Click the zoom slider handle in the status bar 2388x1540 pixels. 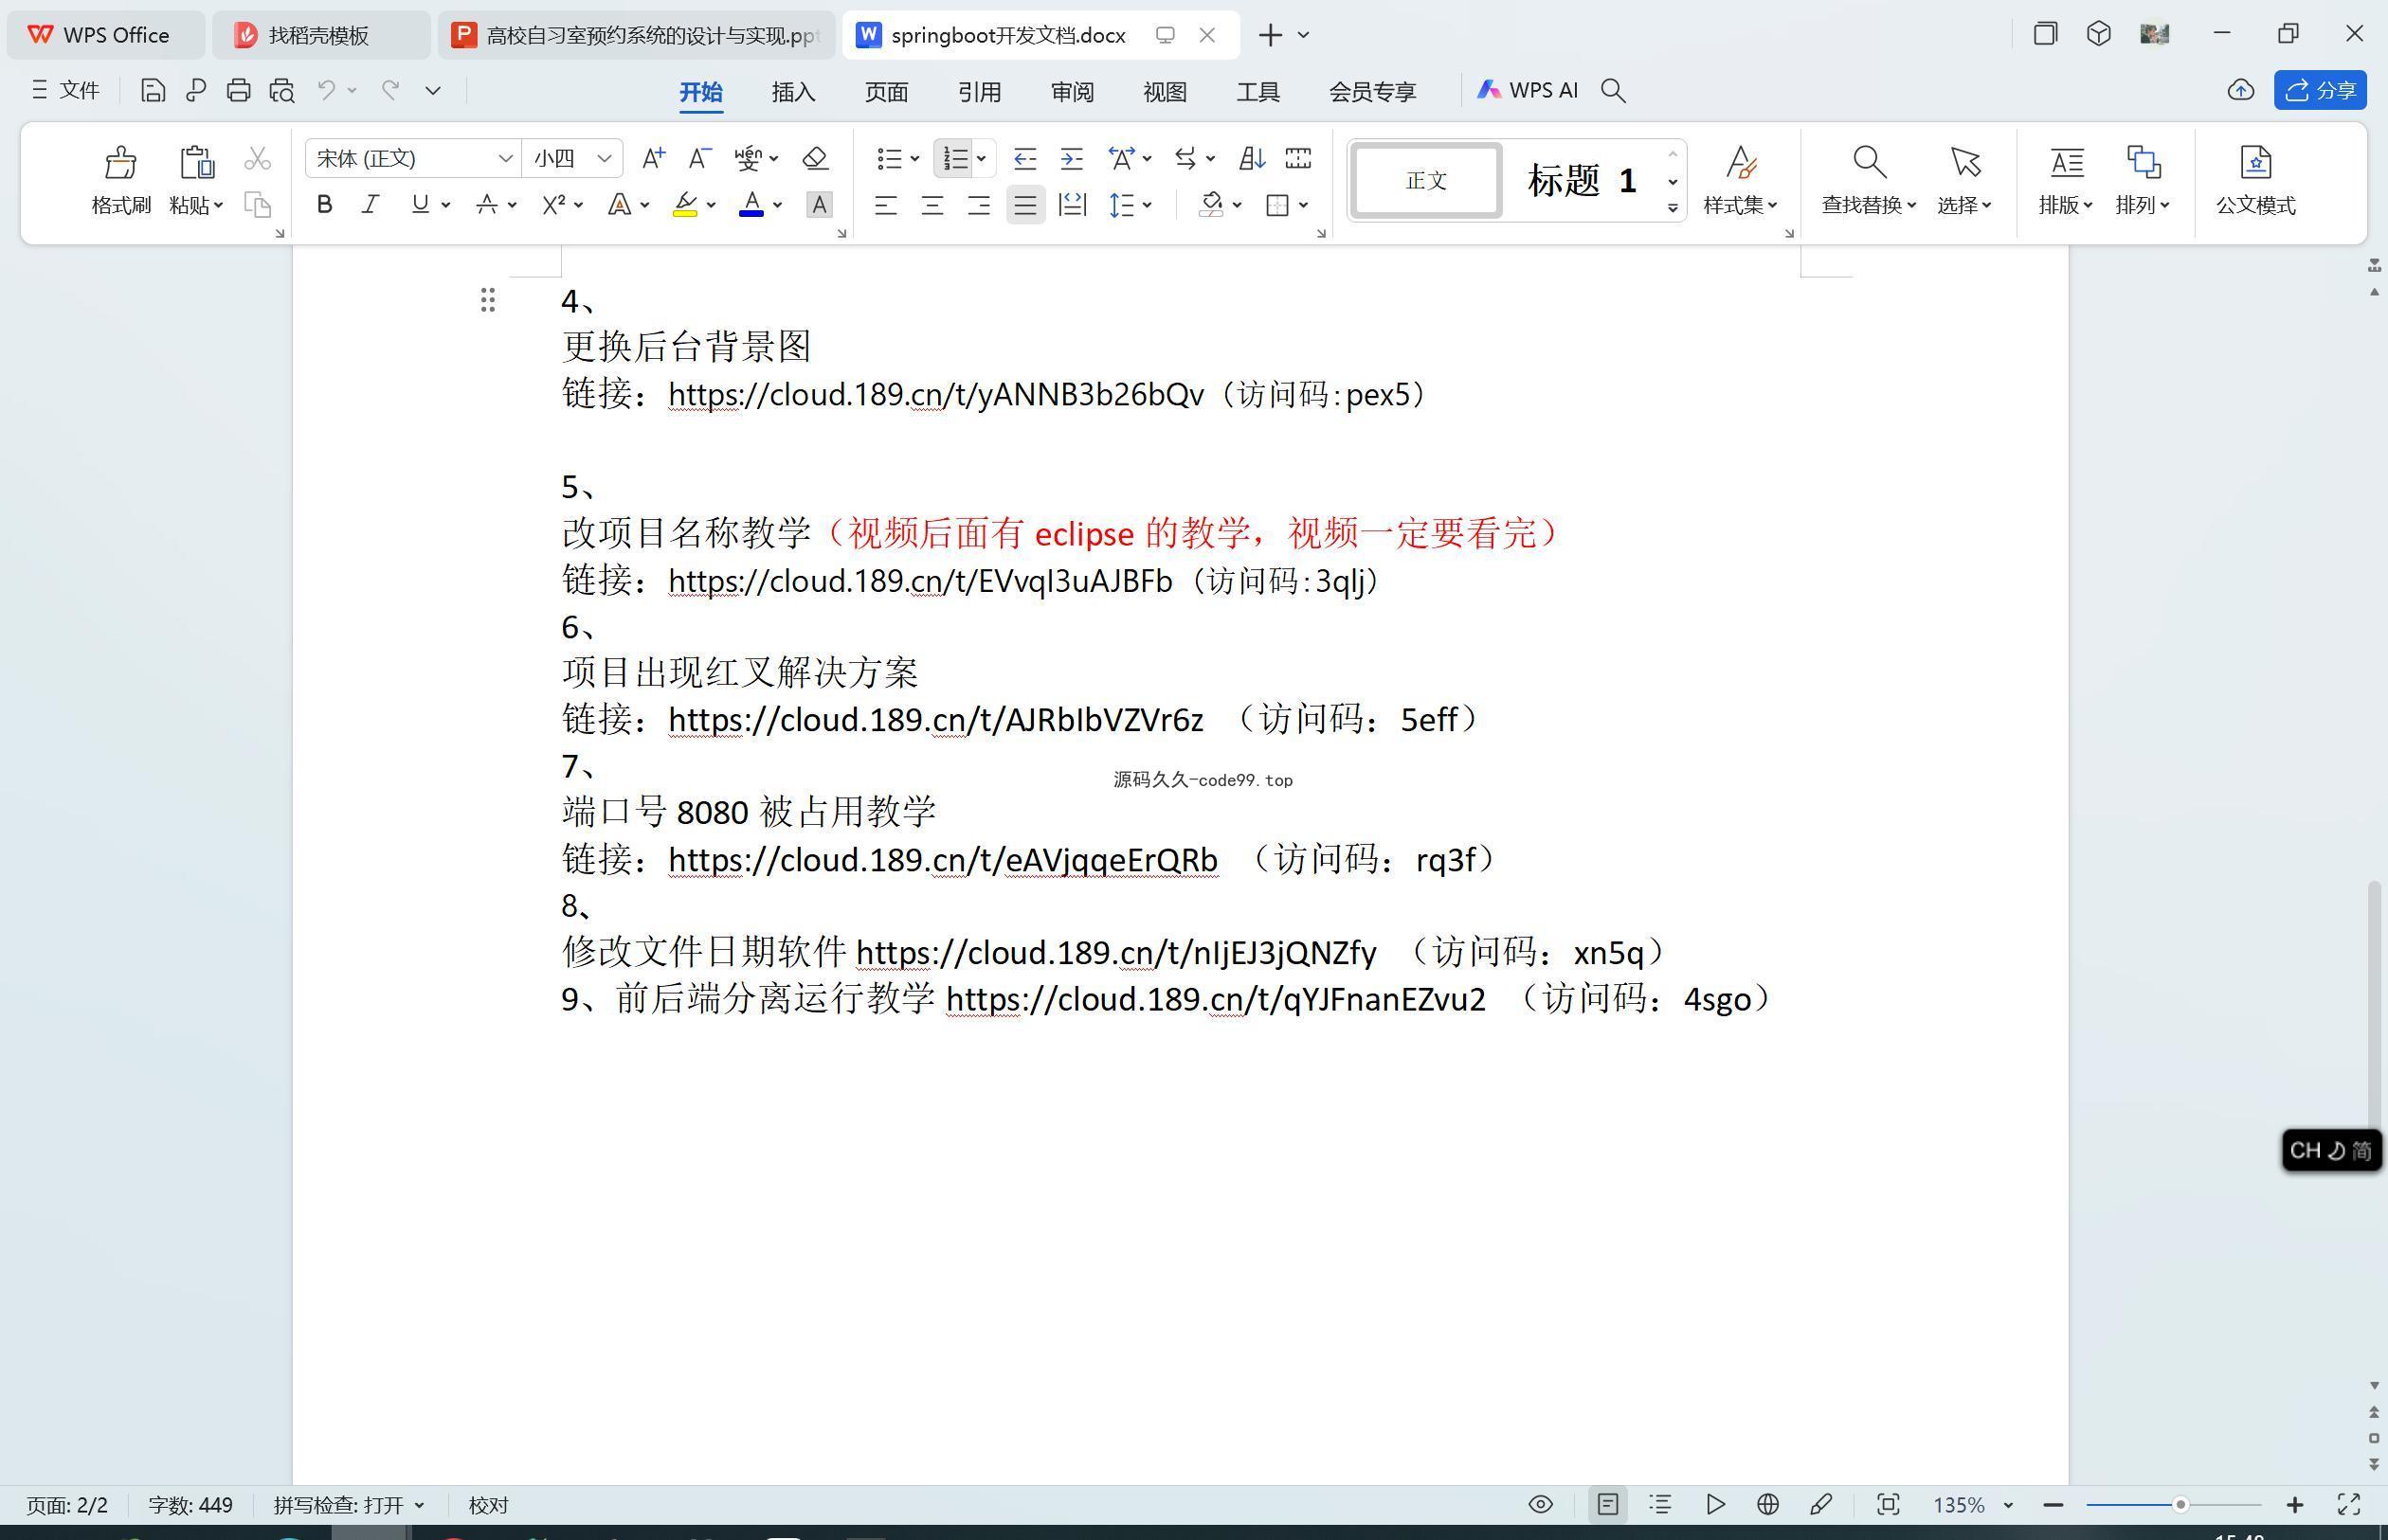click(x=2179, y=1505)
